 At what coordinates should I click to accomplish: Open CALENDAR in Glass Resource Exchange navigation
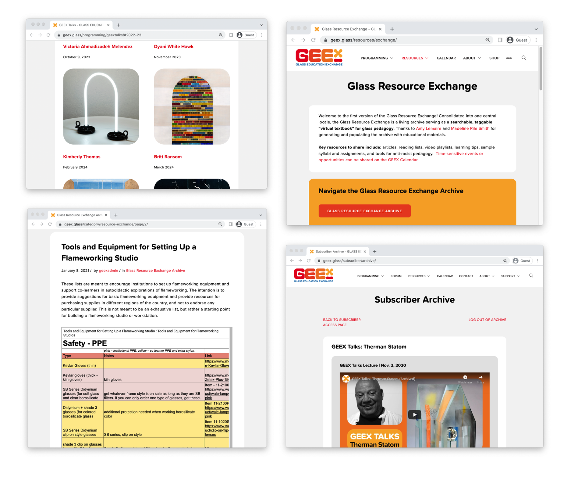[x=446, y=58]
